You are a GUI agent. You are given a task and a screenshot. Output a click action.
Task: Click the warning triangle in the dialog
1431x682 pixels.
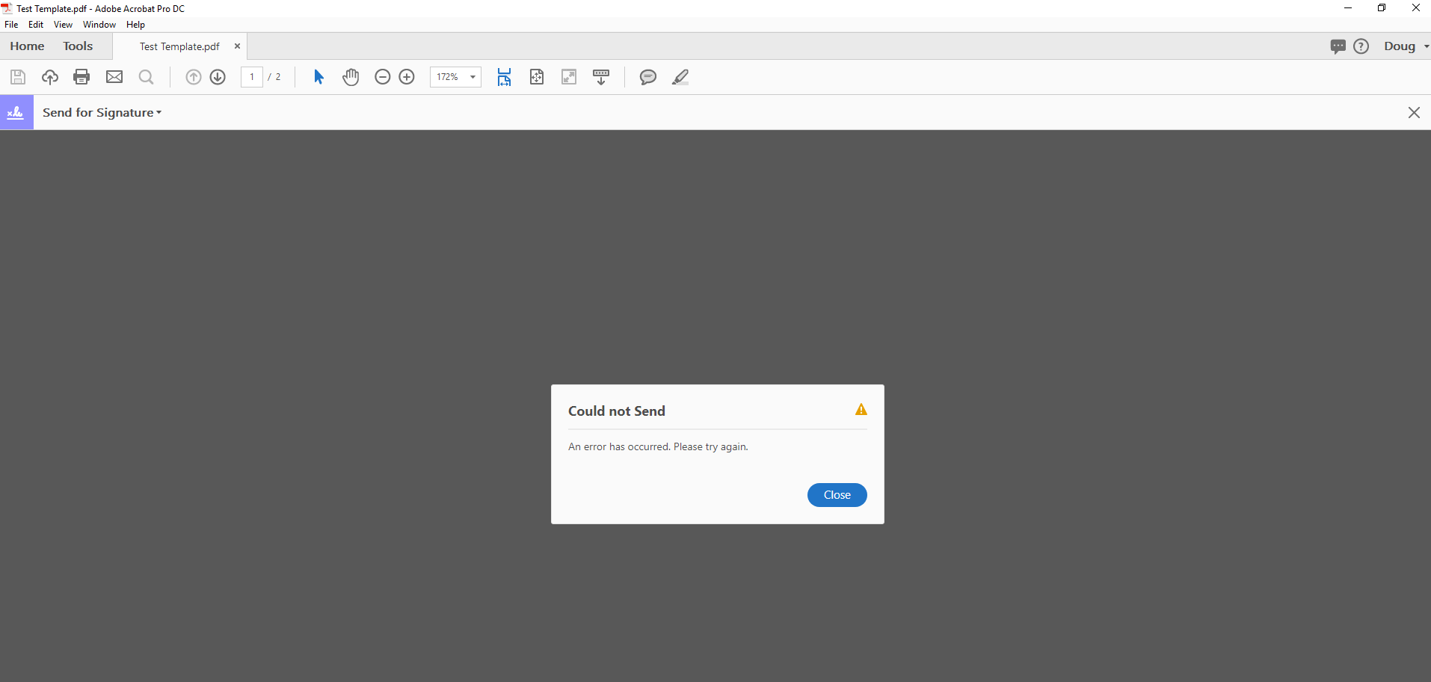pos(861,410)
